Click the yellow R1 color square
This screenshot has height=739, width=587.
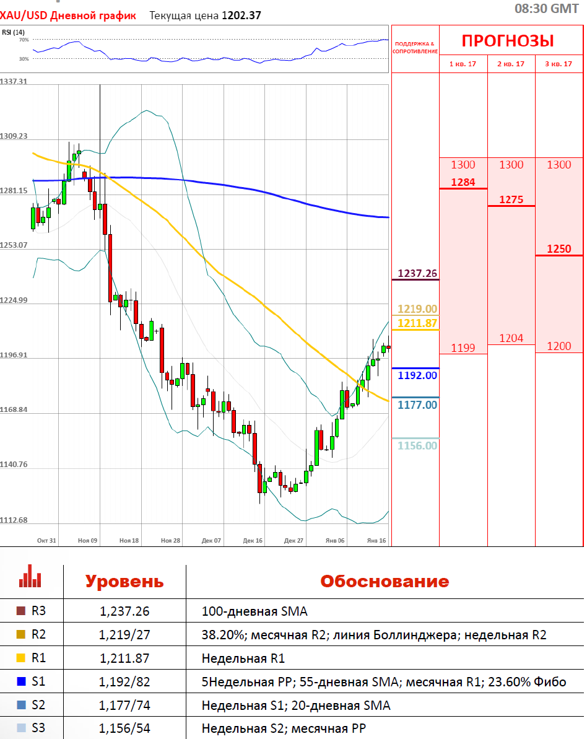(21, 658)
